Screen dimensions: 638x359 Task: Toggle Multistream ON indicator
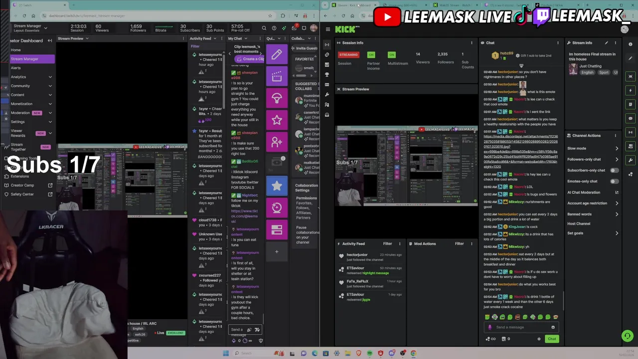[x=392, y=55]
